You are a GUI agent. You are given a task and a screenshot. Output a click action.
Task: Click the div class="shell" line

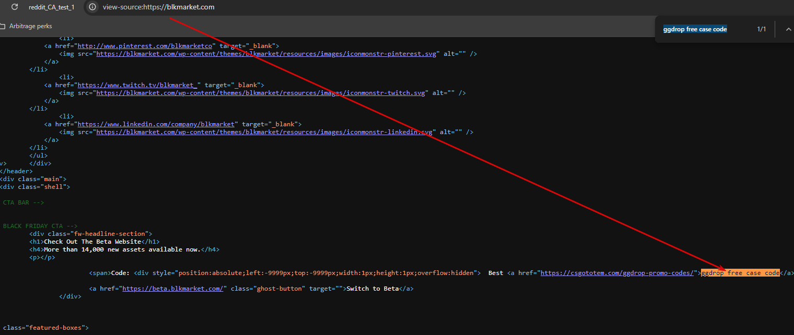coord(35,187)
